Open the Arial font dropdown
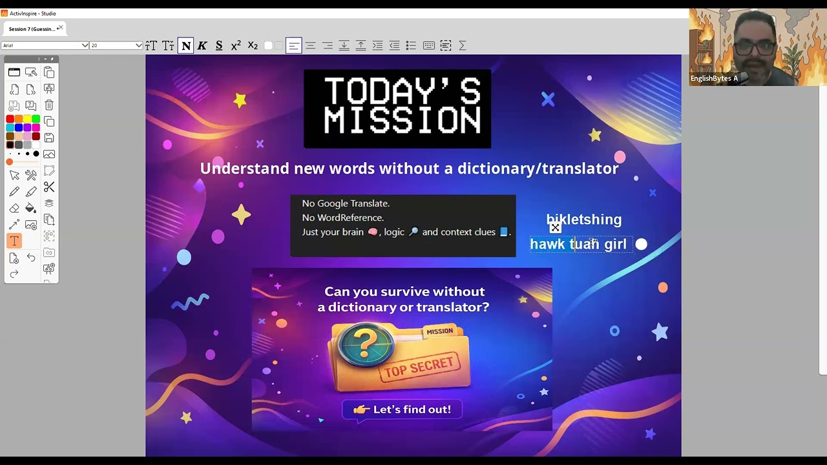The width and height of the screenshot is (827, 465). tap(45, 45)
